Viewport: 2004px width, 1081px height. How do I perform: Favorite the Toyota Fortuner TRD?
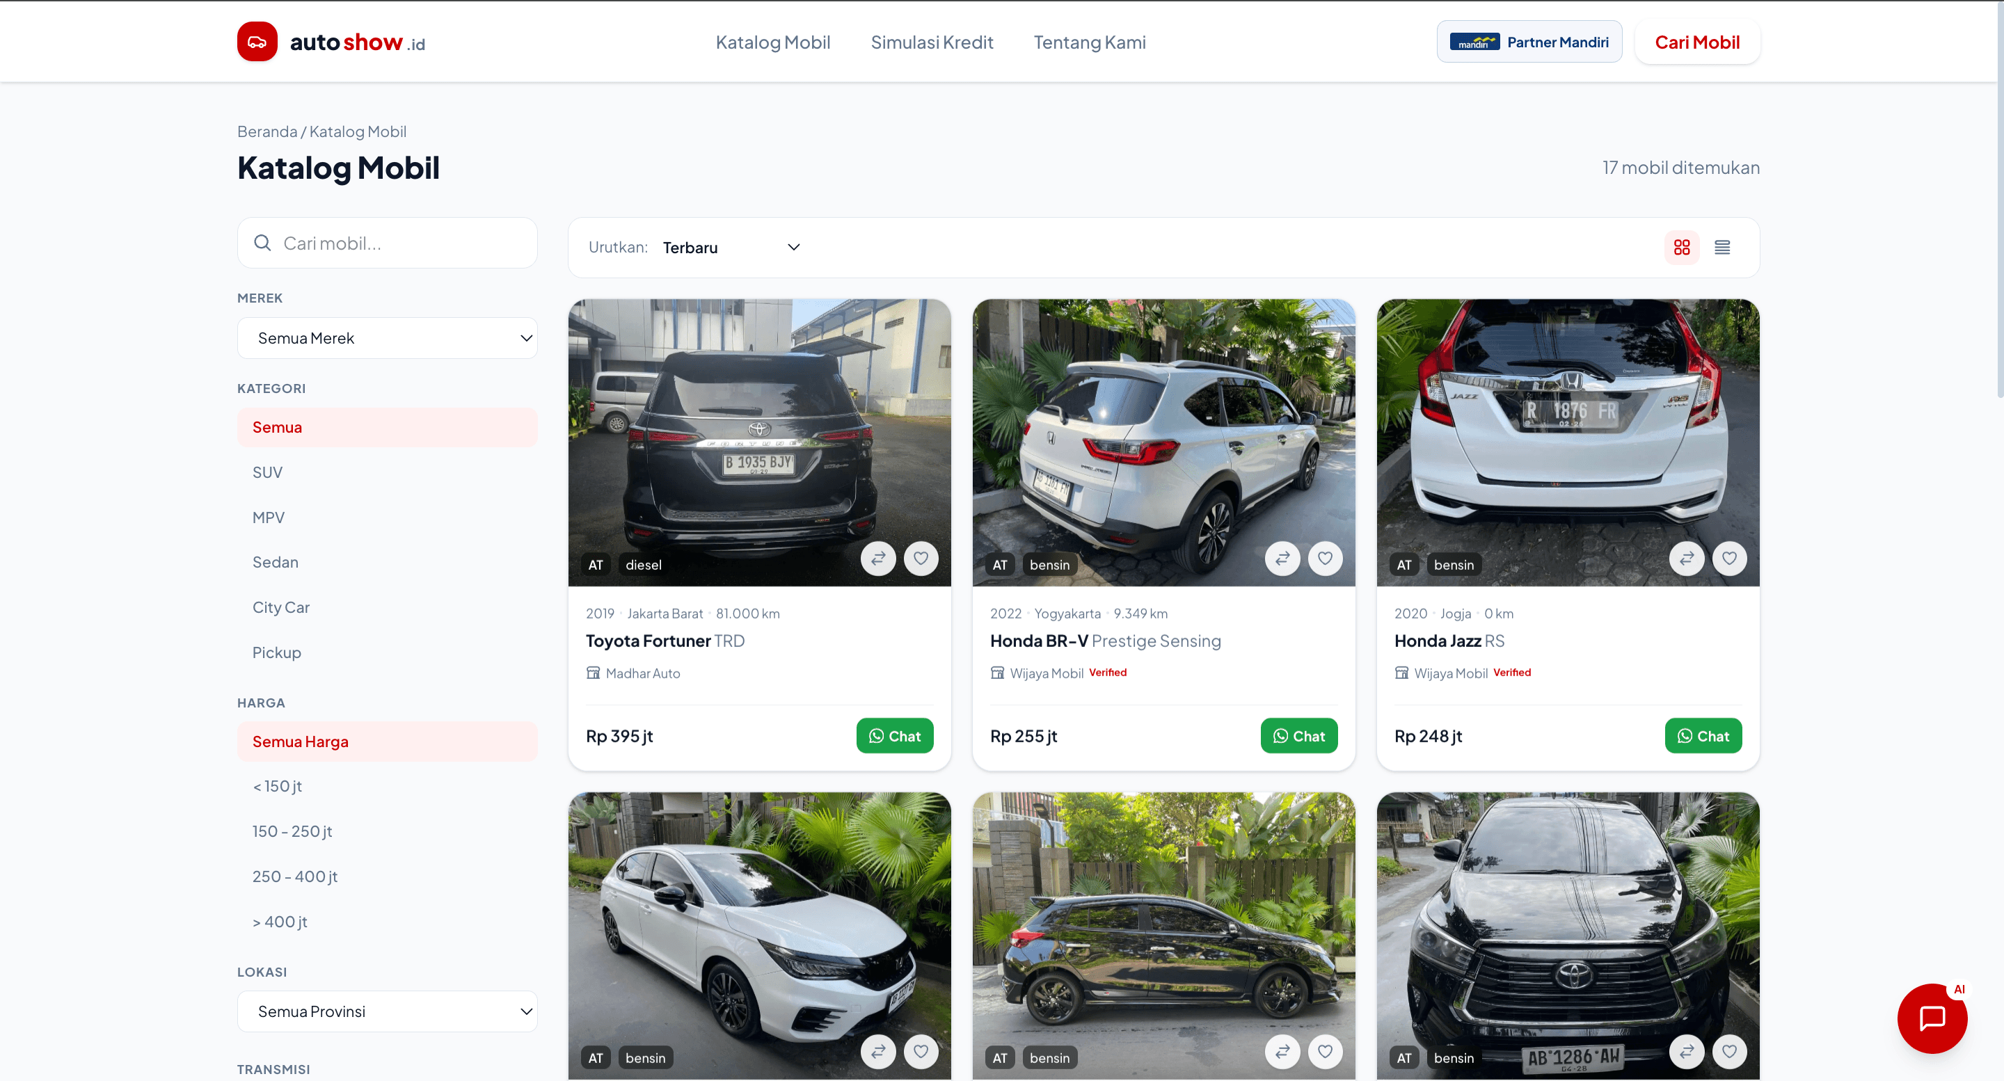(x=921, y=559)
